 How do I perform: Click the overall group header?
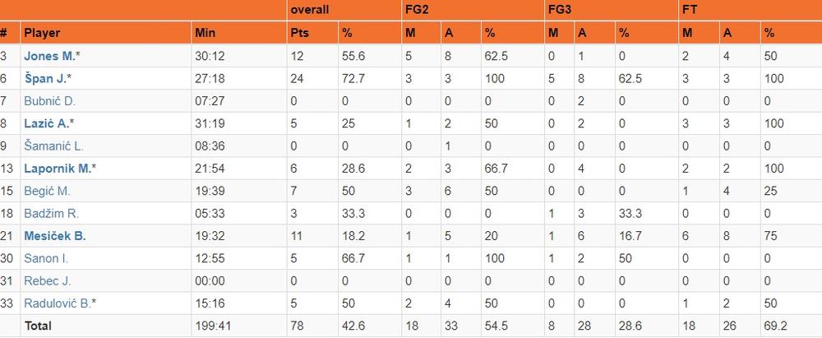point(310,11)
